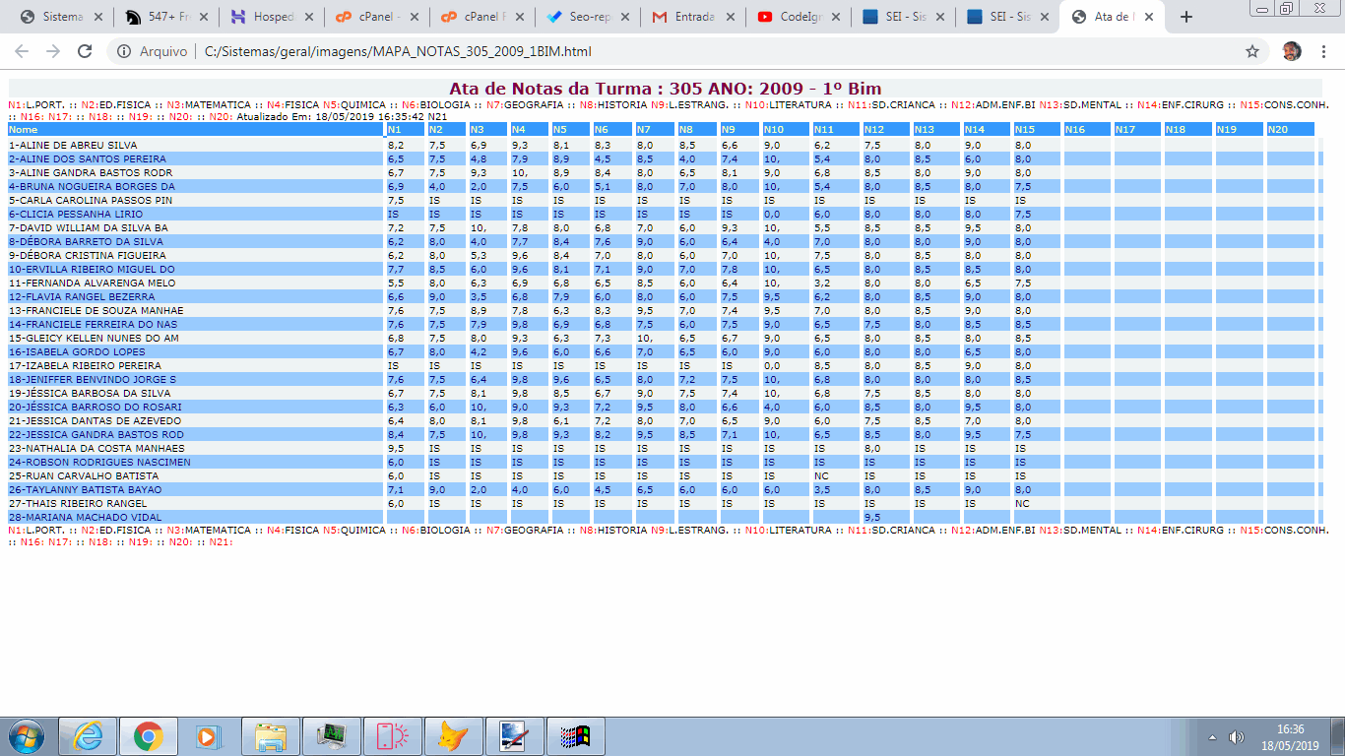Expand hidden system tray icons arrow
The image size is (1345, 756).
coord(1212,737)
